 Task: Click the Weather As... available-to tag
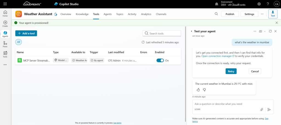pyautogui.click(x=79, y=60)
